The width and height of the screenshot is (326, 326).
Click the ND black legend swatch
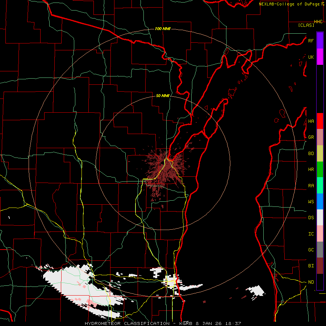point(320,282)
